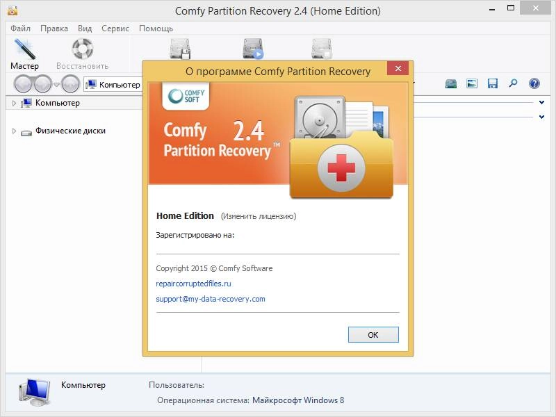Click the save disk toolbar icon with floppy
Viewport: 556px width, 417px height.
pos(180,49)
